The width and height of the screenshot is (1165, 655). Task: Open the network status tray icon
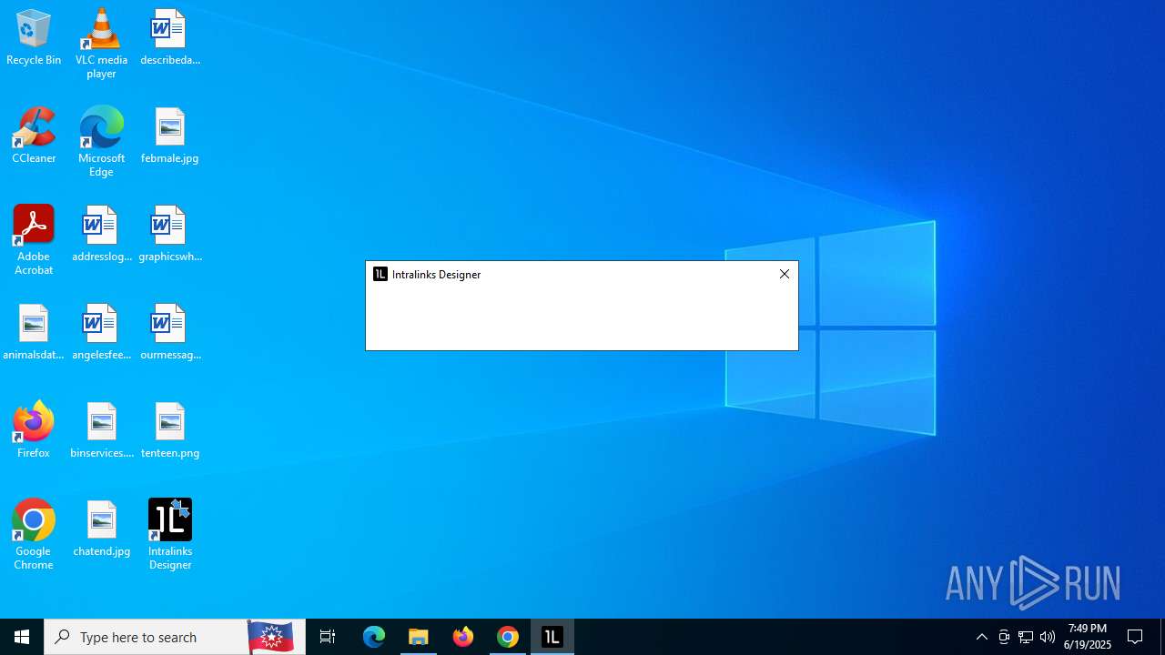pyautogui.click(x=1026, y=637)
